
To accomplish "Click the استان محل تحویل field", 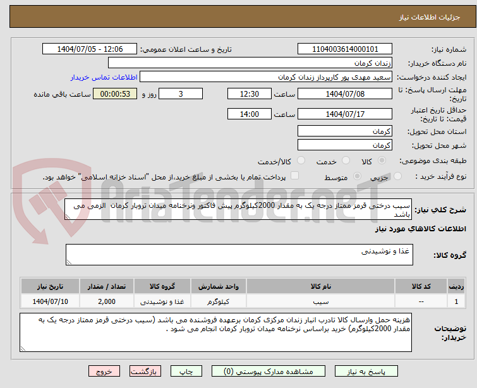I will (x=345, y=131).
